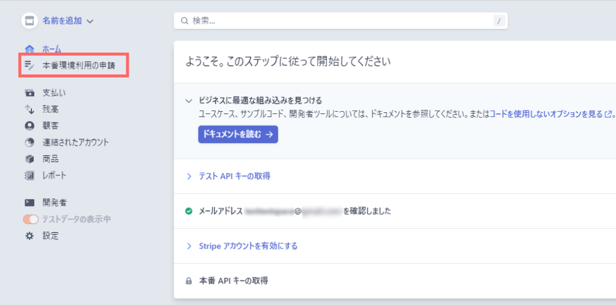616x305 pixels.
Task: Click the 開発者 terminal icon
Action: coord(29,203)
